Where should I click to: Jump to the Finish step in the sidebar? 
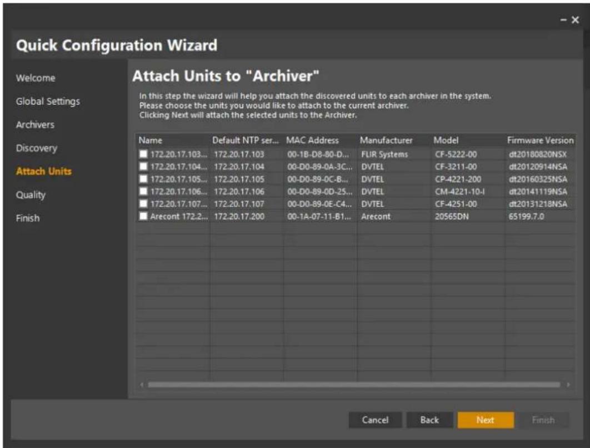point(27,218)
